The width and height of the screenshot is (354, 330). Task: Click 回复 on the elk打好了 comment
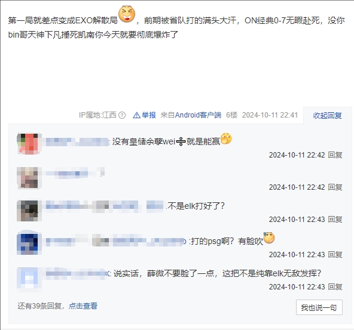click(x=335, y=220)
